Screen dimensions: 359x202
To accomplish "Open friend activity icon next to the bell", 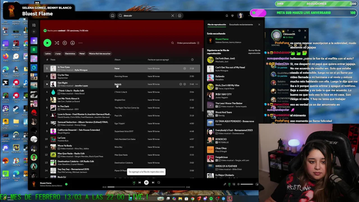I will point(233,16).
